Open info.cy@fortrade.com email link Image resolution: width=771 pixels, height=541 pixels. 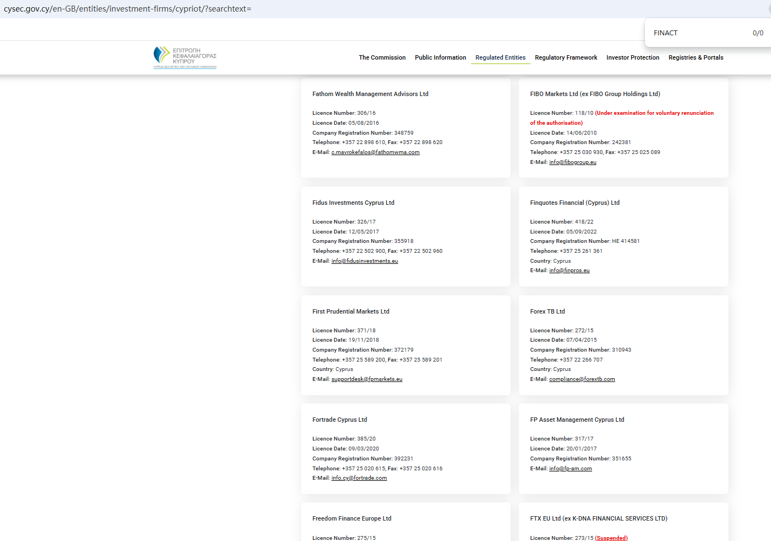point(359,478)
